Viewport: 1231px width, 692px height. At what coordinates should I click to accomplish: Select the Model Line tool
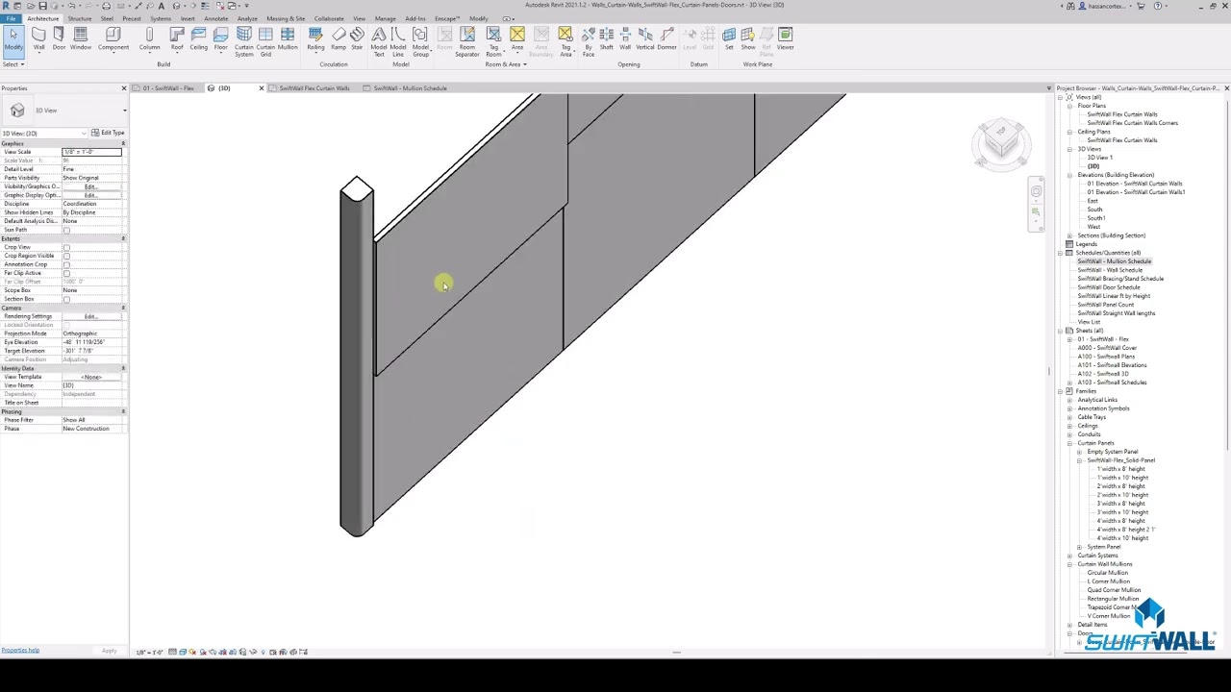(x=398, y=42)
